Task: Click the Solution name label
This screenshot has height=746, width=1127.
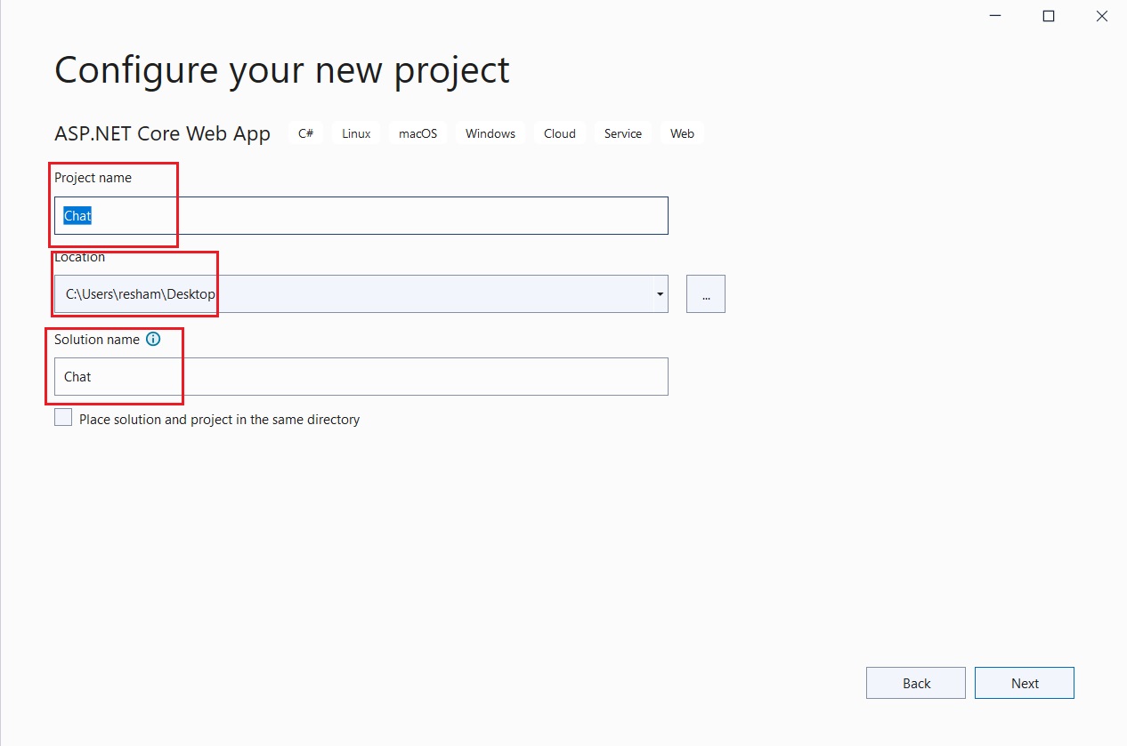Action: click(97, 339)
